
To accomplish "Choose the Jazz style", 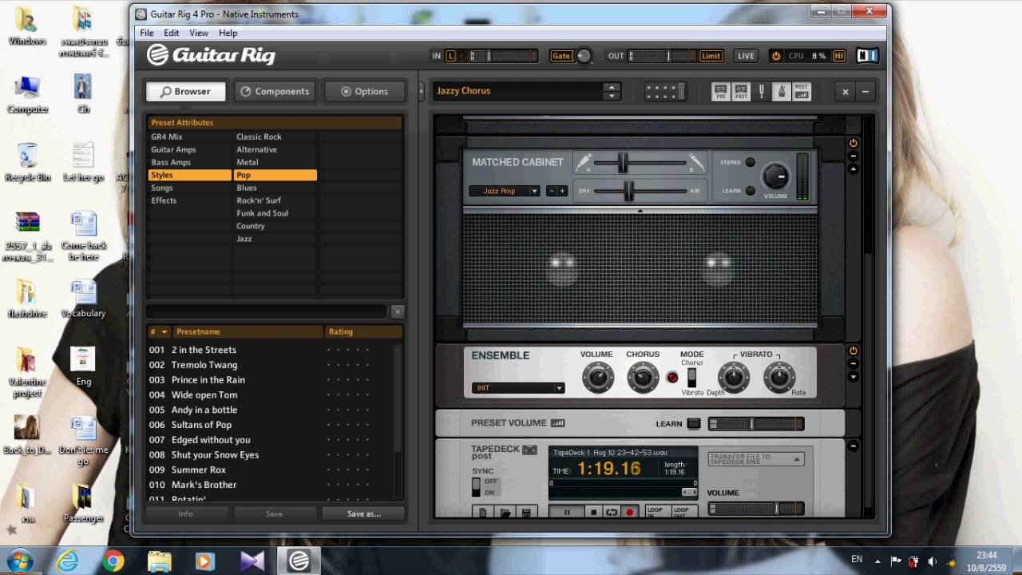I will (275, 239).
